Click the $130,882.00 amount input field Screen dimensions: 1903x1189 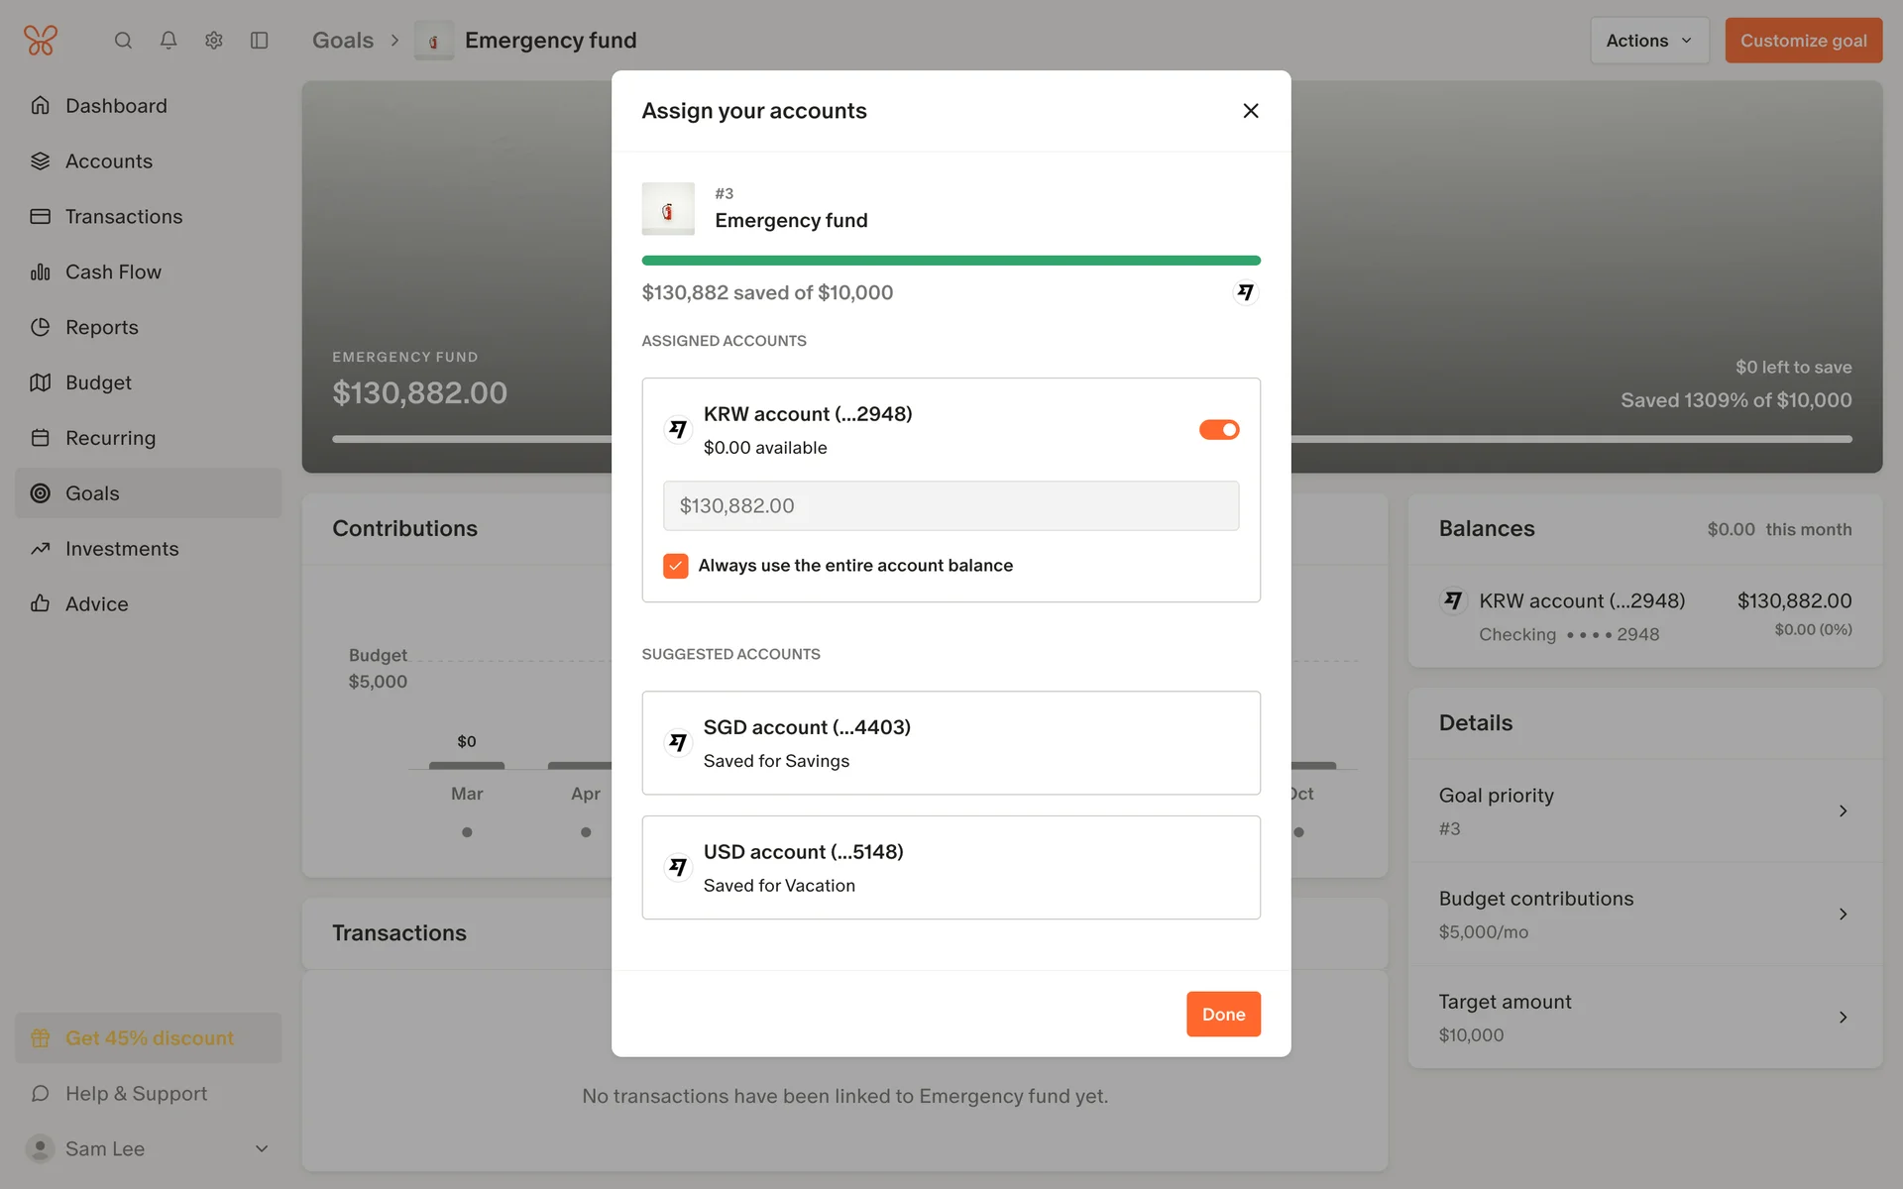[951, 506]
